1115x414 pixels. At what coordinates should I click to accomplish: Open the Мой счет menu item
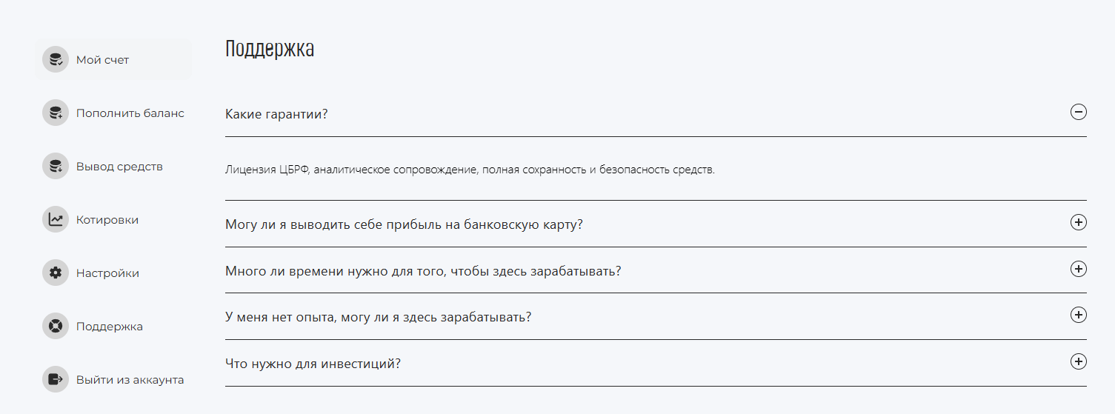pyautogui.click(x=113, y=59)
